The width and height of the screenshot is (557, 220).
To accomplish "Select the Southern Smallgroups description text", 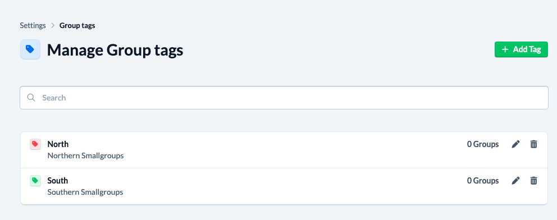I will pos(85,192).
